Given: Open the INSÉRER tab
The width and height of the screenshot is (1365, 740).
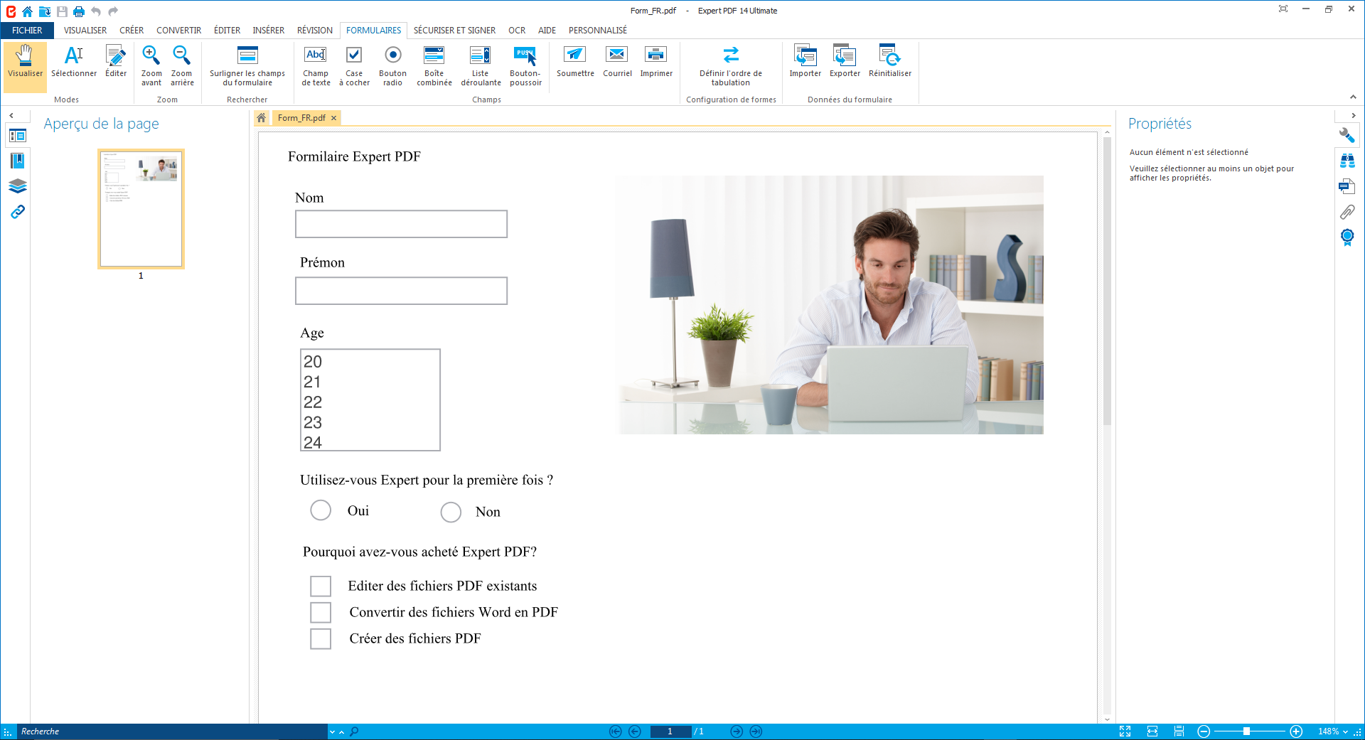Looking at the screenshot, I should pos(269,30).
